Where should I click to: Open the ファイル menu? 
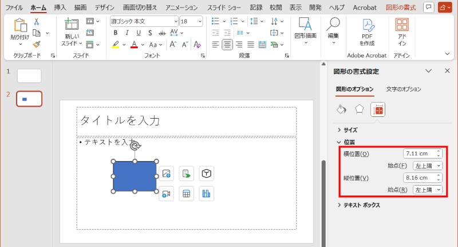(14, 7)
